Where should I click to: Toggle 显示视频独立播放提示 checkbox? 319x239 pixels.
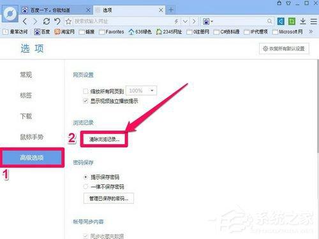pyautogui.click(x=85, y=101)
